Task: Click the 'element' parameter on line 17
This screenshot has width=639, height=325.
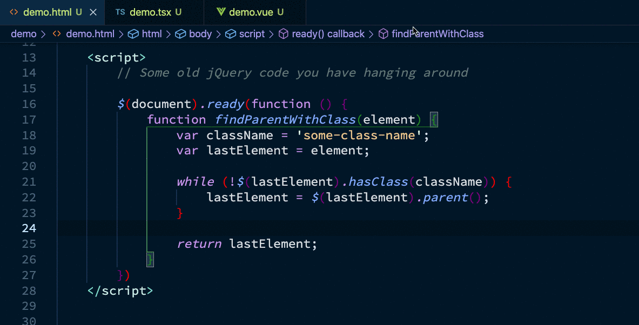Action: [389, 120]
